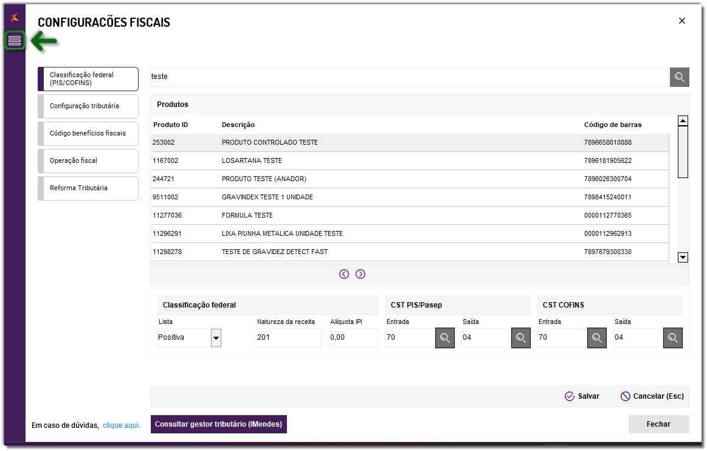This screenshot has height=451, width=707.
Task: Open lookup for CST PIS/Pasep Saída
Action: pyautogui.click(x=520, y=338)
